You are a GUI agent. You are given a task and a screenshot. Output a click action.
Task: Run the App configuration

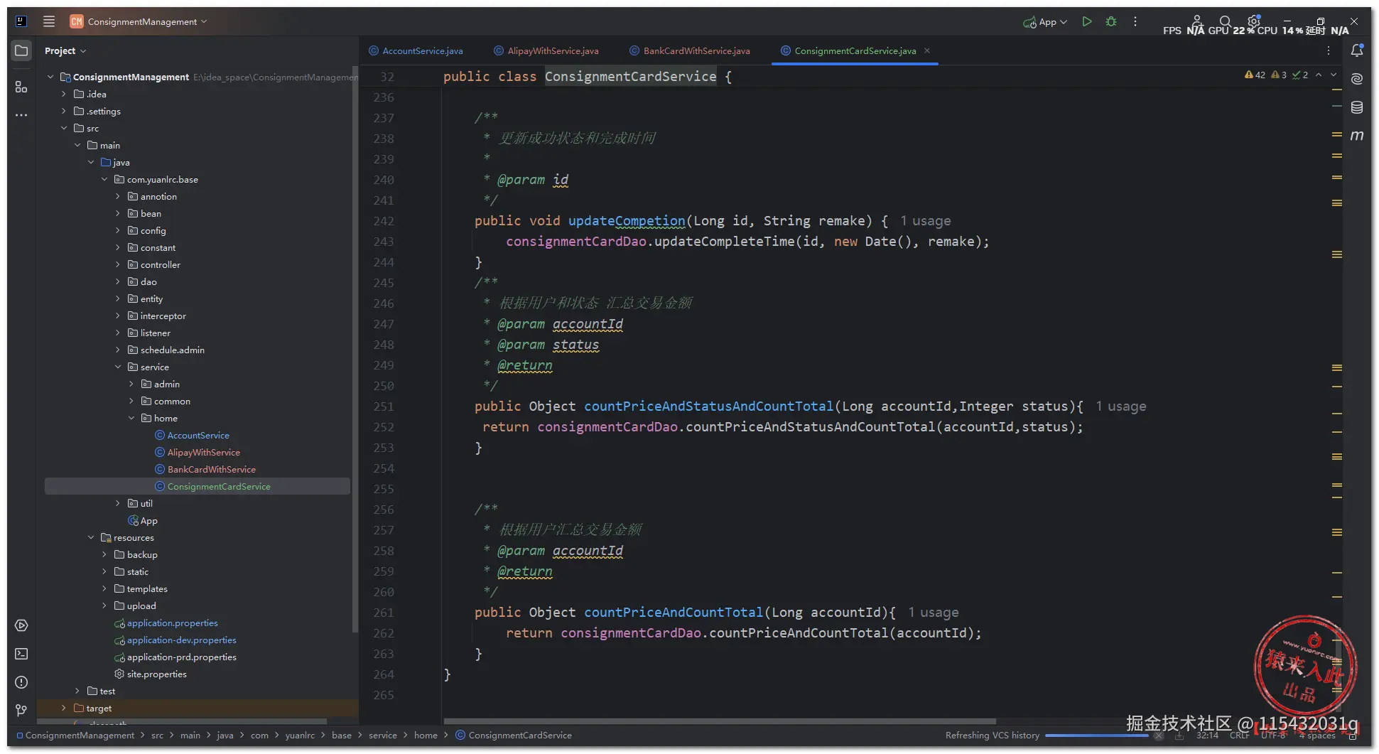pyautogui.click(x=1087, y=22)
